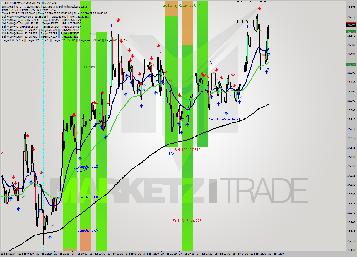Click the '28 Feb 03:30' time label

click(x=222, y=254)
